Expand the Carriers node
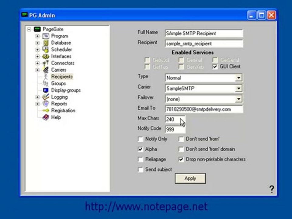The height and width of the screenshot is (219, 292). pos(37,70)
